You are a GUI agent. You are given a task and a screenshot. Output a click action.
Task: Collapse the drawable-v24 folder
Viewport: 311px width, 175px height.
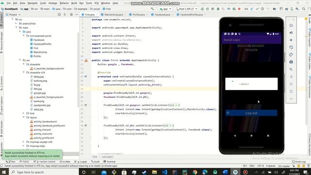[24, 72]
